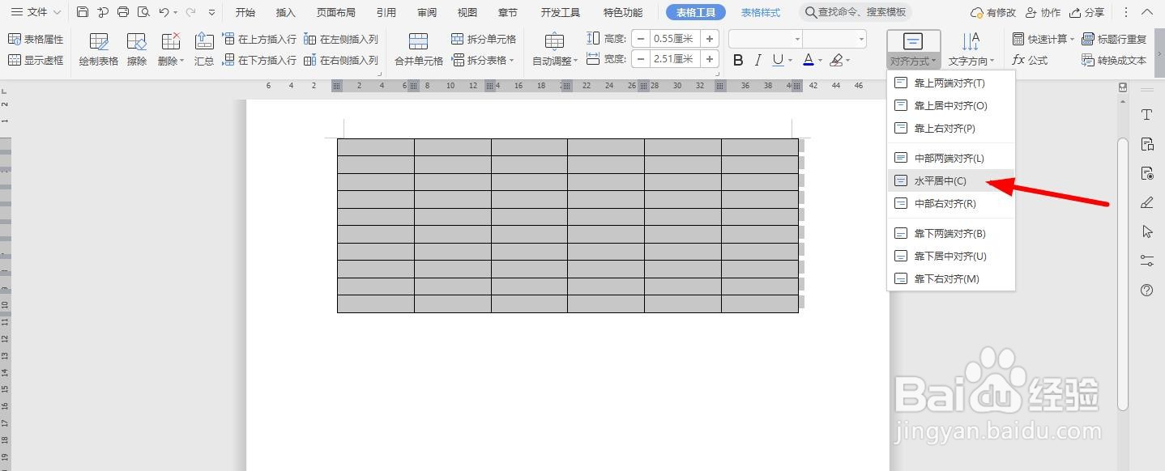Switch to the 插入 (Insert) ribbon tab

click(x=285, y=11)
